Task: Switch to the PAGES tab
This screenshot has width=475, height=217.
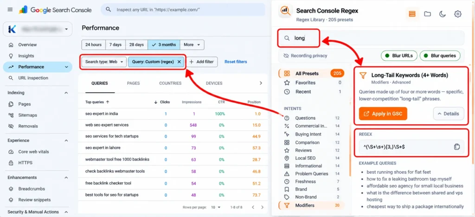Action: [x=133, y=83]
